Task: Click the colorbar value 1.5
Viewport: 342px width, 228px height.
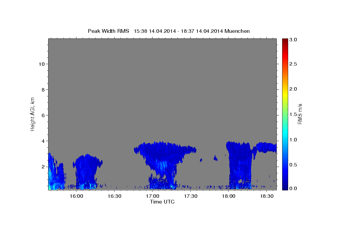Action: tap(294, 114)
